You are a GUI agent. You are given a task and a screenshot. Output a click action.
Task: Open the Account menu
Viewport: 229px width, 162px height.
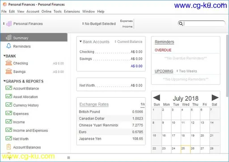pos(33,12)
